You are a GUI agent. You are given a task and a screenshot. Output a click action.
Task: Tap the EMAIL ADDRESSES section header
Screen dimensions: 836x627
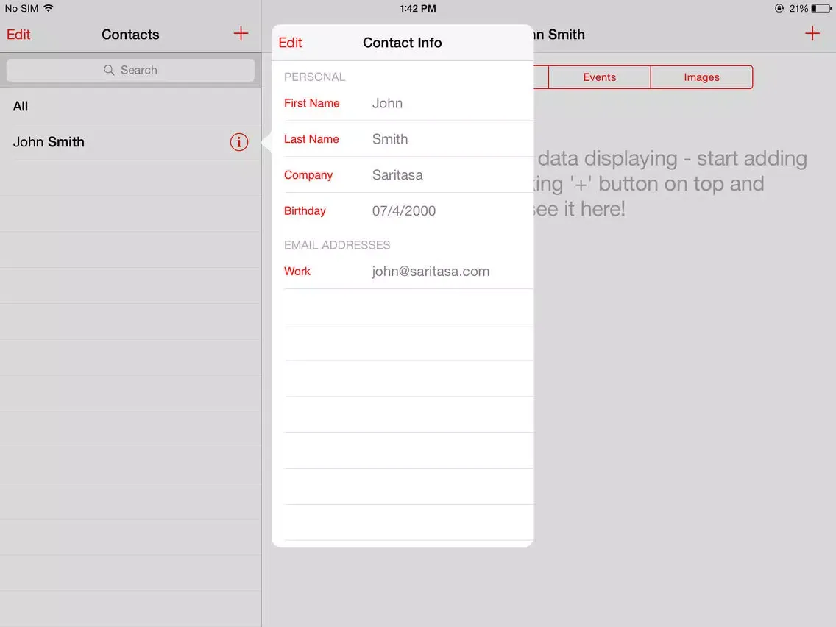coord(337,245)
